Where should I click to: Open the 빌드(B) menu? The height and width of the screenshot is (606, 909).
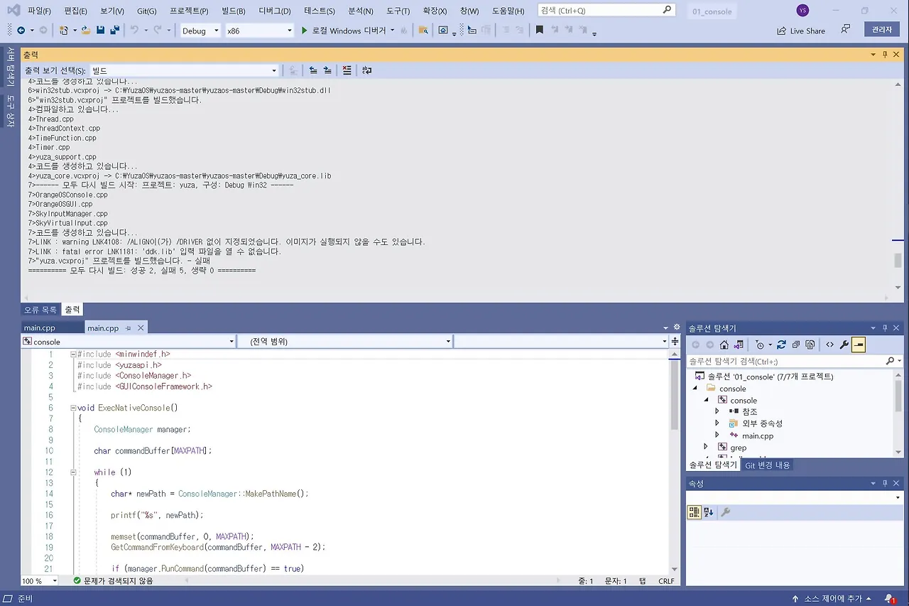click(x=234, y=11)
